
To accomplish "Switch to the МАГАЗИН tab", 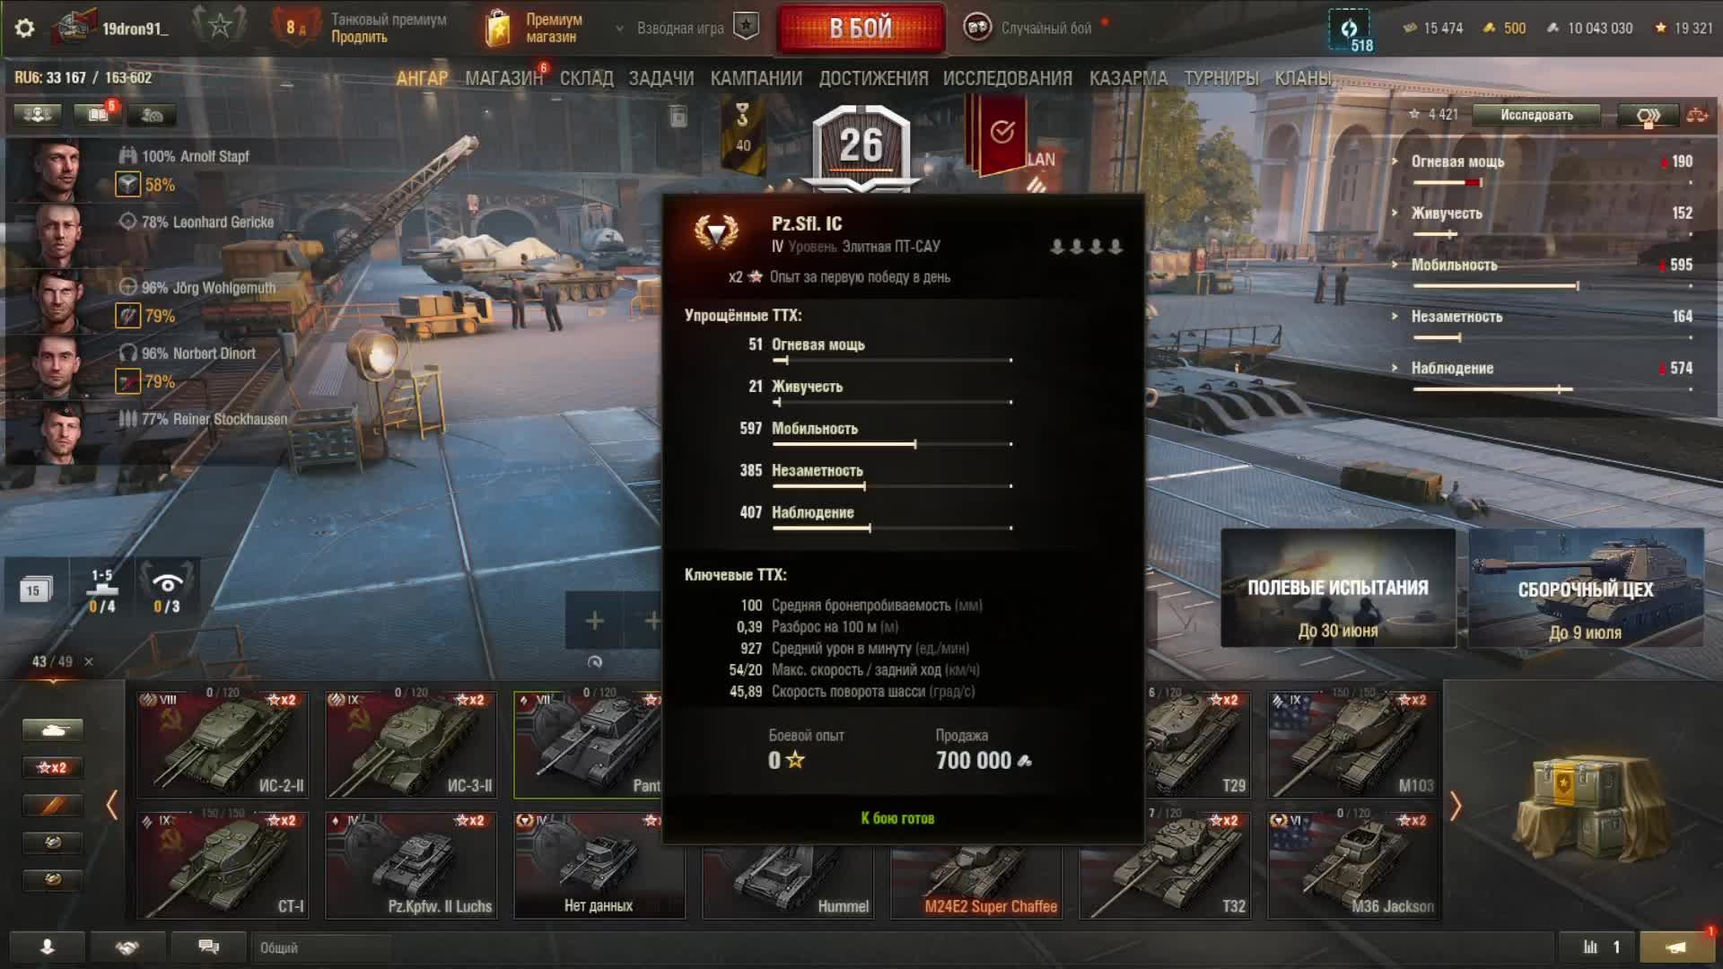I will click(503, 78).
